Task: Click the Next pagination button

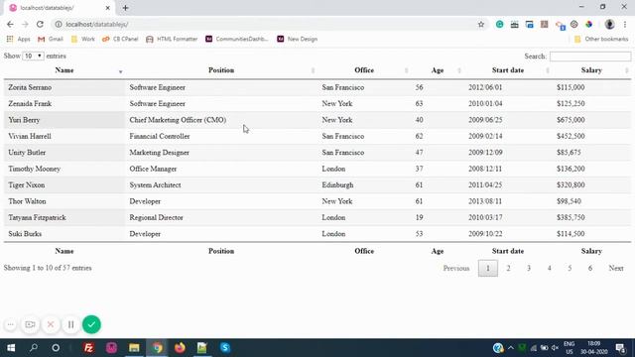Action: point(616,268)
